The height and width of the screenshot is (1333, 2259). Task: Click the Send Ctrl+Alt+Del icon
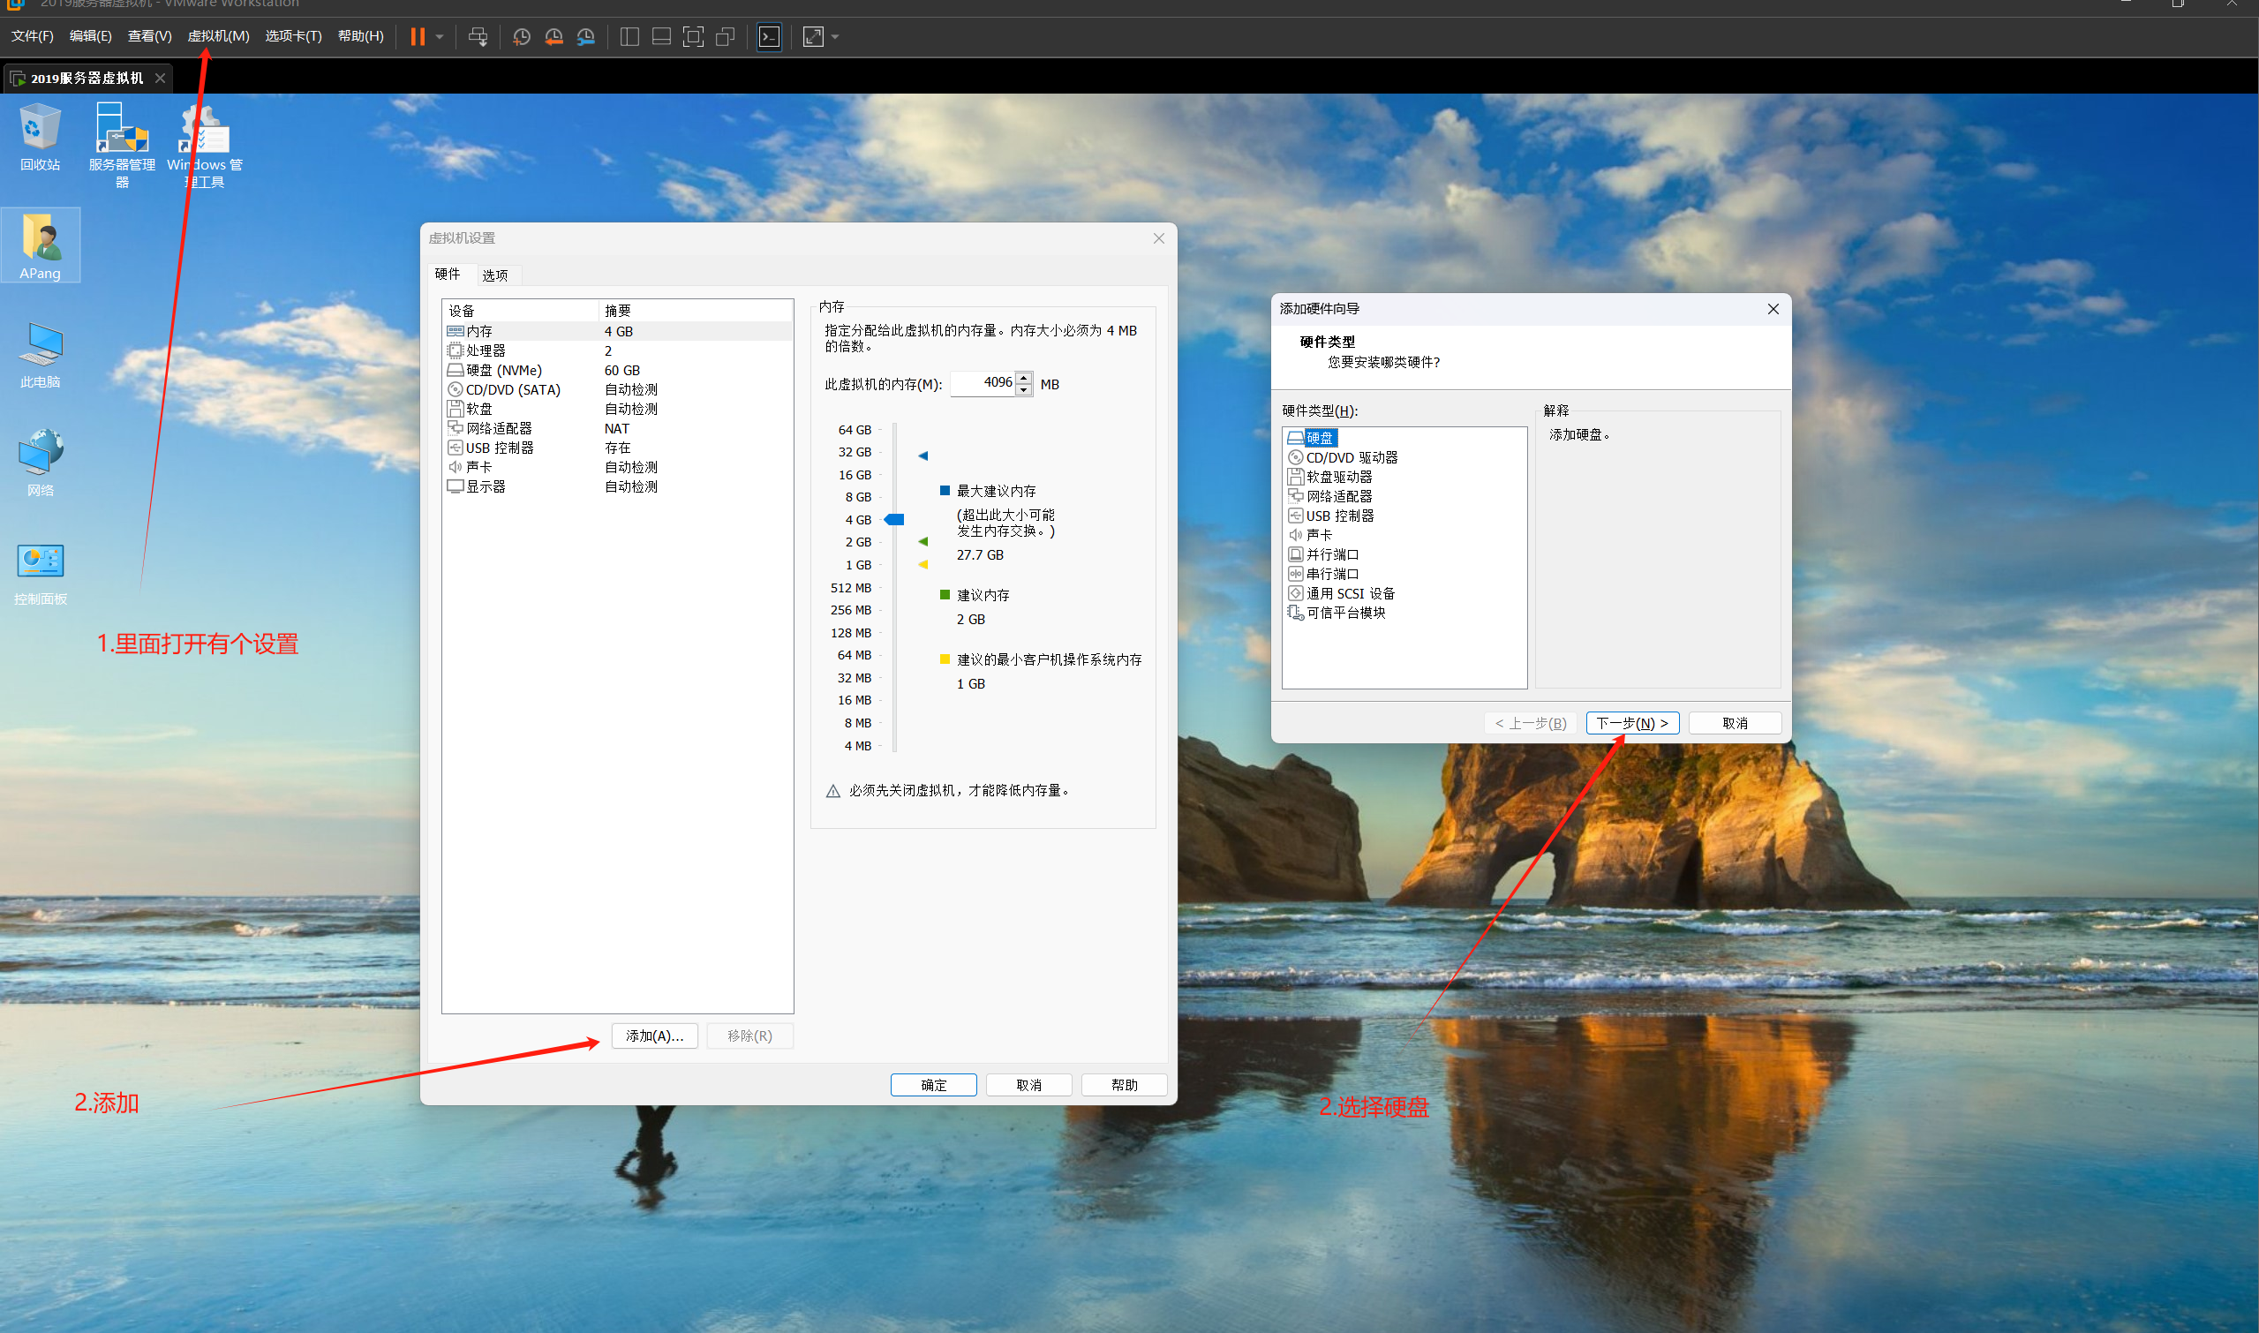point(478,37)
